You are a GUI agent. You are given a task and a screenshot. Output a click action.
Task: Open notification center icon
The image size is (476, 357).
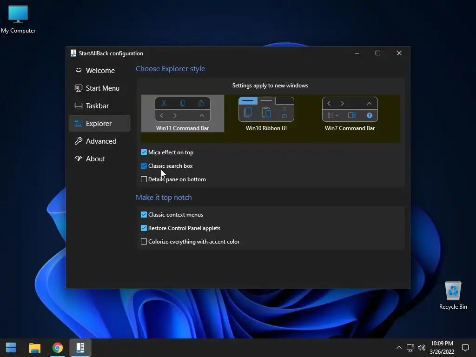tap(465, 348)
